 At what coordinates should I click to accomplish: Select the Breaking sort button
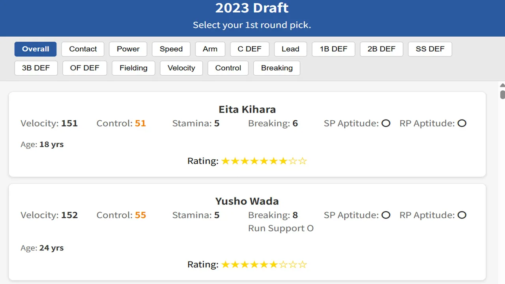[x=277, y=68]
